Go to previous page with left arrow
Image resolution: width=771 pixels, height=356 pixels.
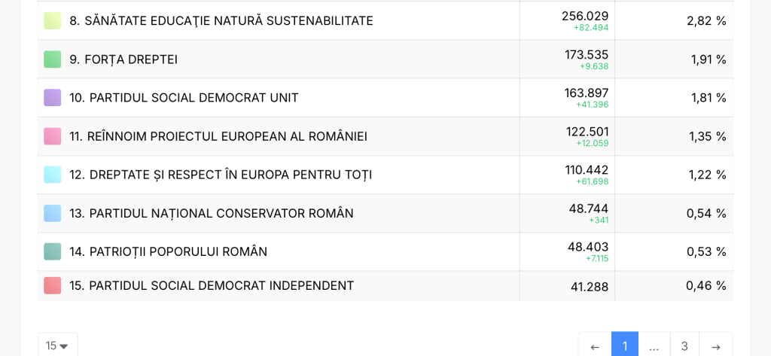point(595,346)
